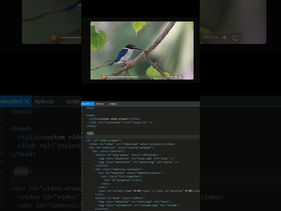Open script.js tab in center editor
The width and height of the screenshot is (281, 211).
pos(113,104)
